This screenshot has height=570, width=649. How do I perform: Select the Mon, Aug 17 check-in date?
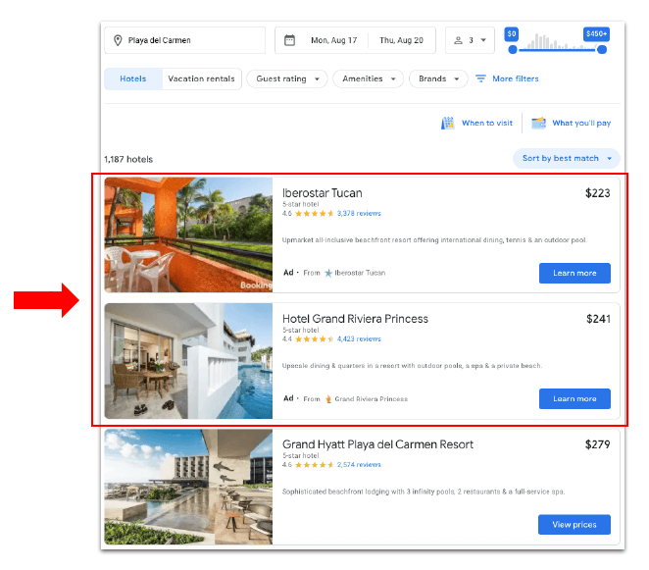point(333,40)
